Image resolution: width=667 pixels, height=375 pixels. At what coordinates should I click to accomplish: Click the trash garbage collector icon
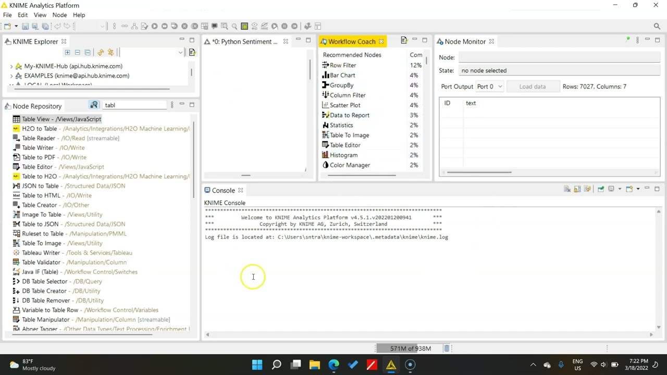[x=447, y=348]
